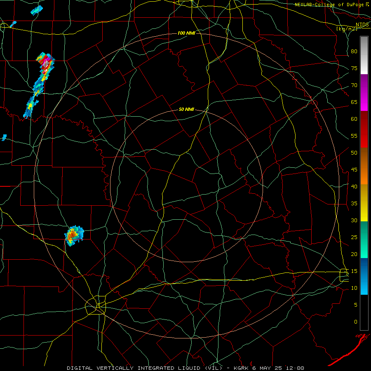Select the "30" value on the VIL scale
Image resolution: width=371 pixels, height=371 pixels.
(x=354, y=221)
